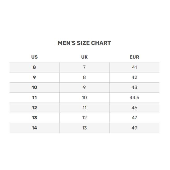Click the EUR 41 cell

[x=134, y=67]
